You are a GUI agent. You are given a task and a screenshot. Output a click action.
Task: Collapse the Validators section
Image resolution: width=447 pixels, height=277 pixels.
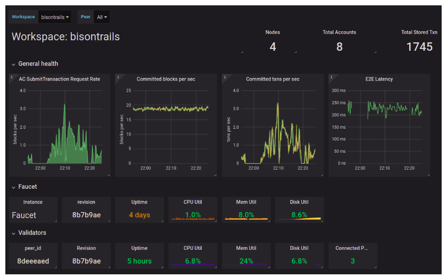pyautogui.click(x=29, y=233)
